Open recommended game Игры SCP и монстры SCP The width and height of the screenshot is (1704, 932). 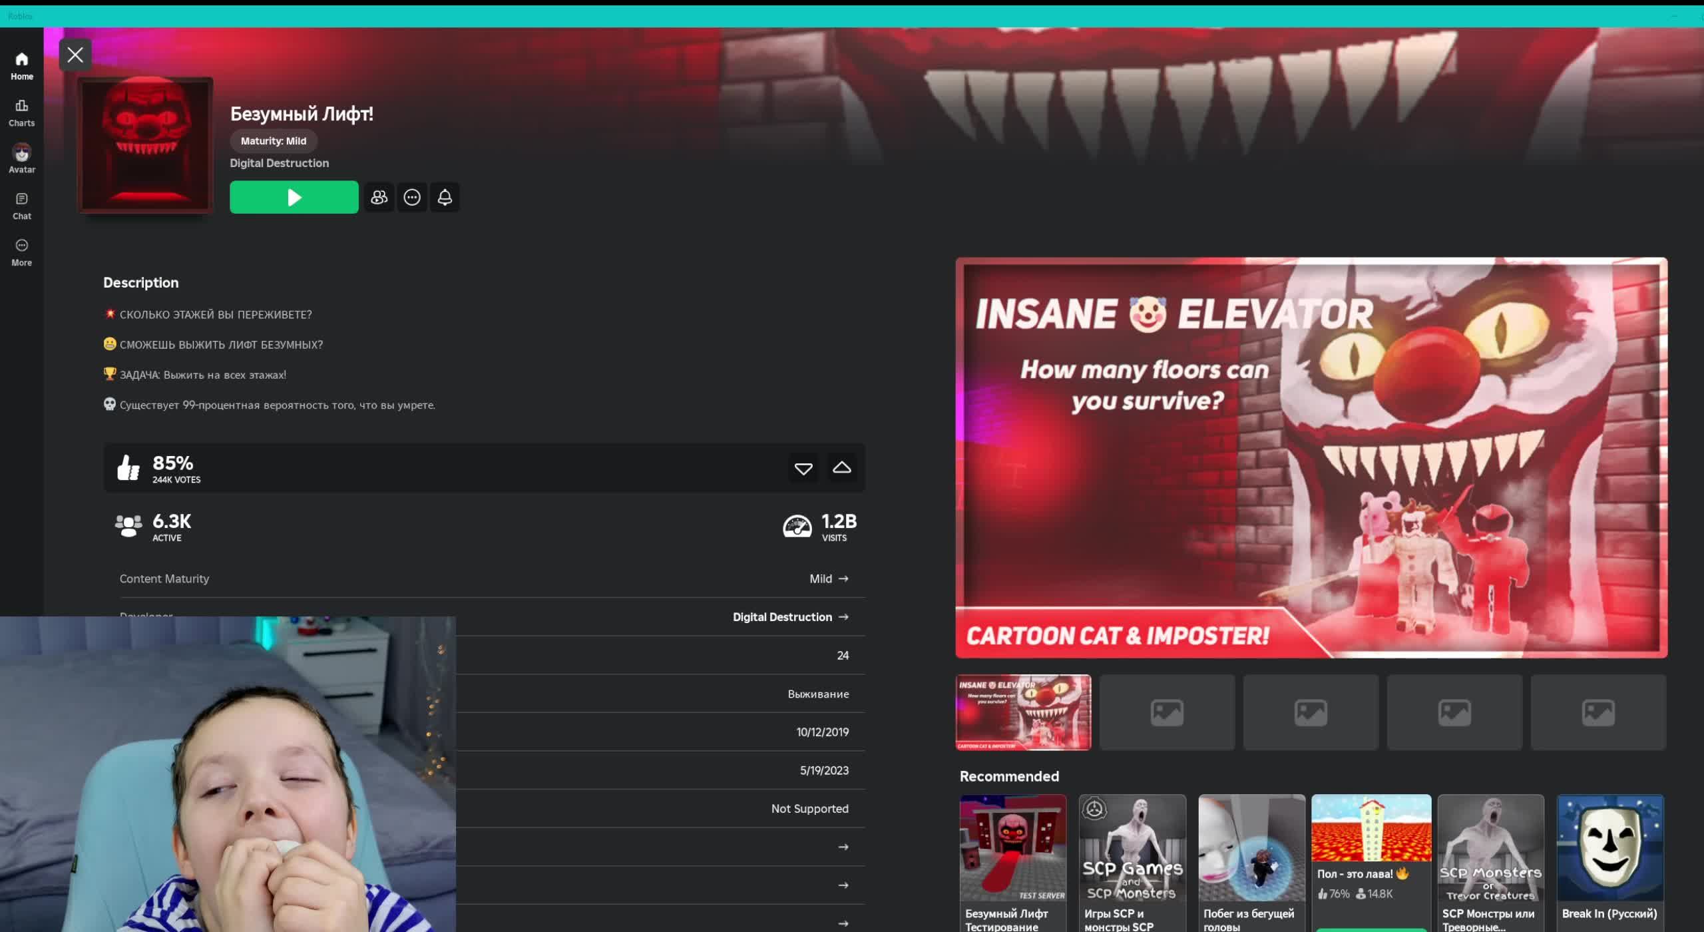point(1132,863)
